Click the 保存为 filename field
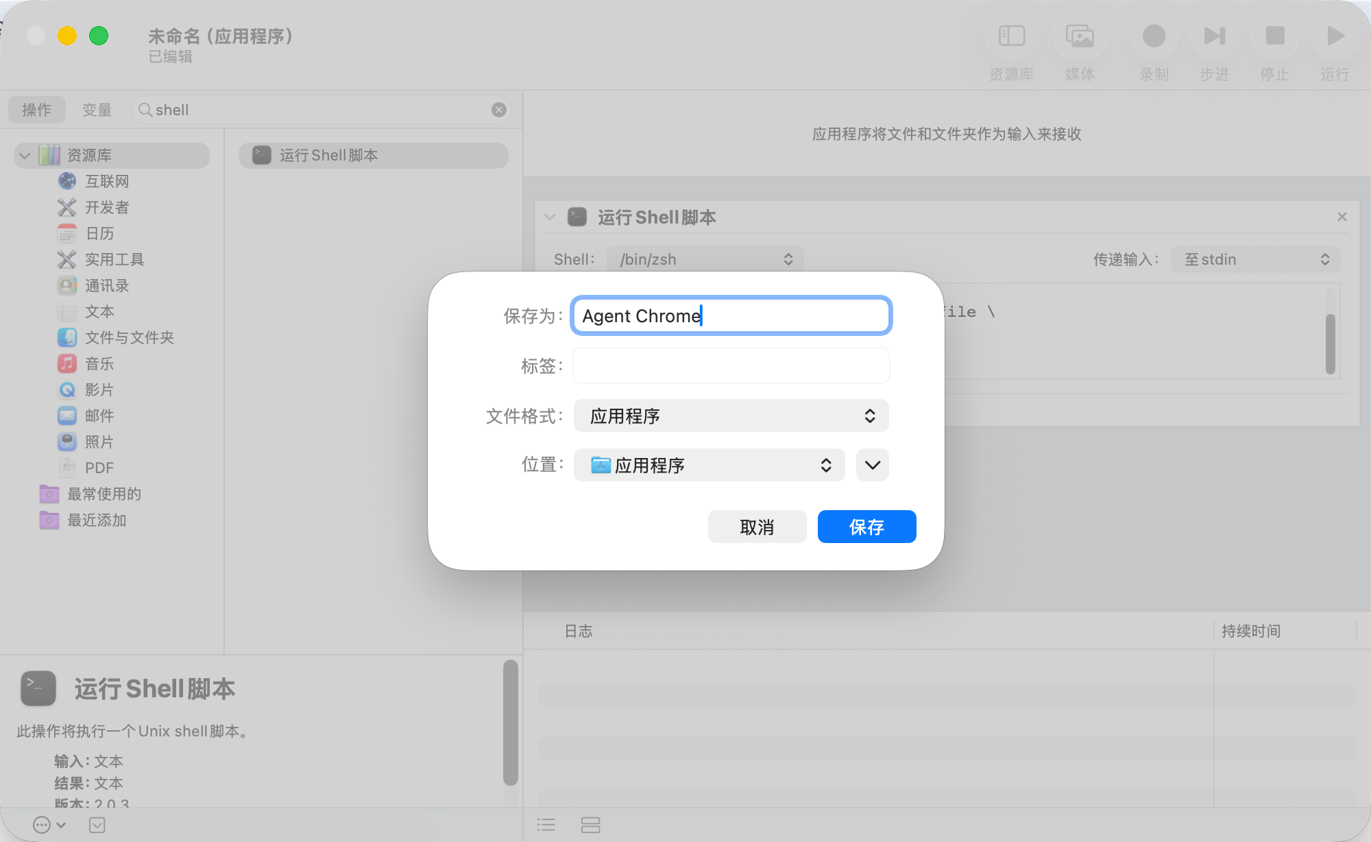This screenshot has width=1371, height=842. (x=731, y=315)
